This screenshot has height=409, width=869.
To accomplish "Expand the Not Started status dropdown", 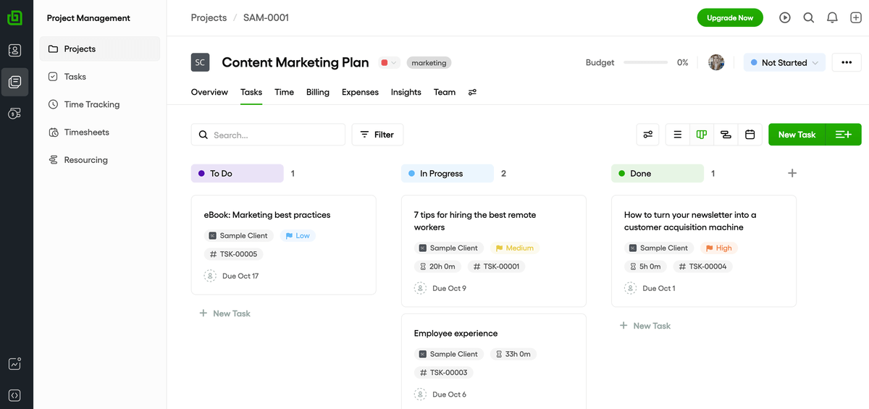I will coord(784,63).
